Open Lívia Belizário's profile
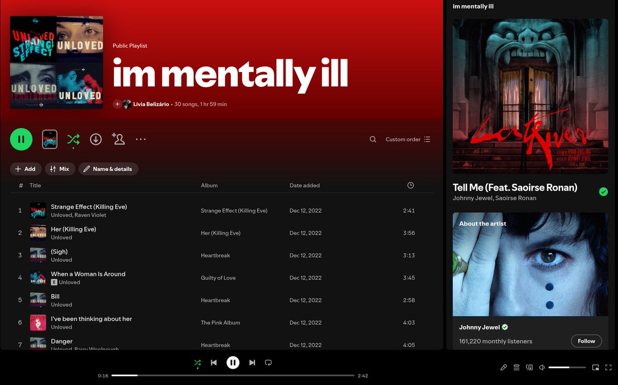 [x=151, y=104]
